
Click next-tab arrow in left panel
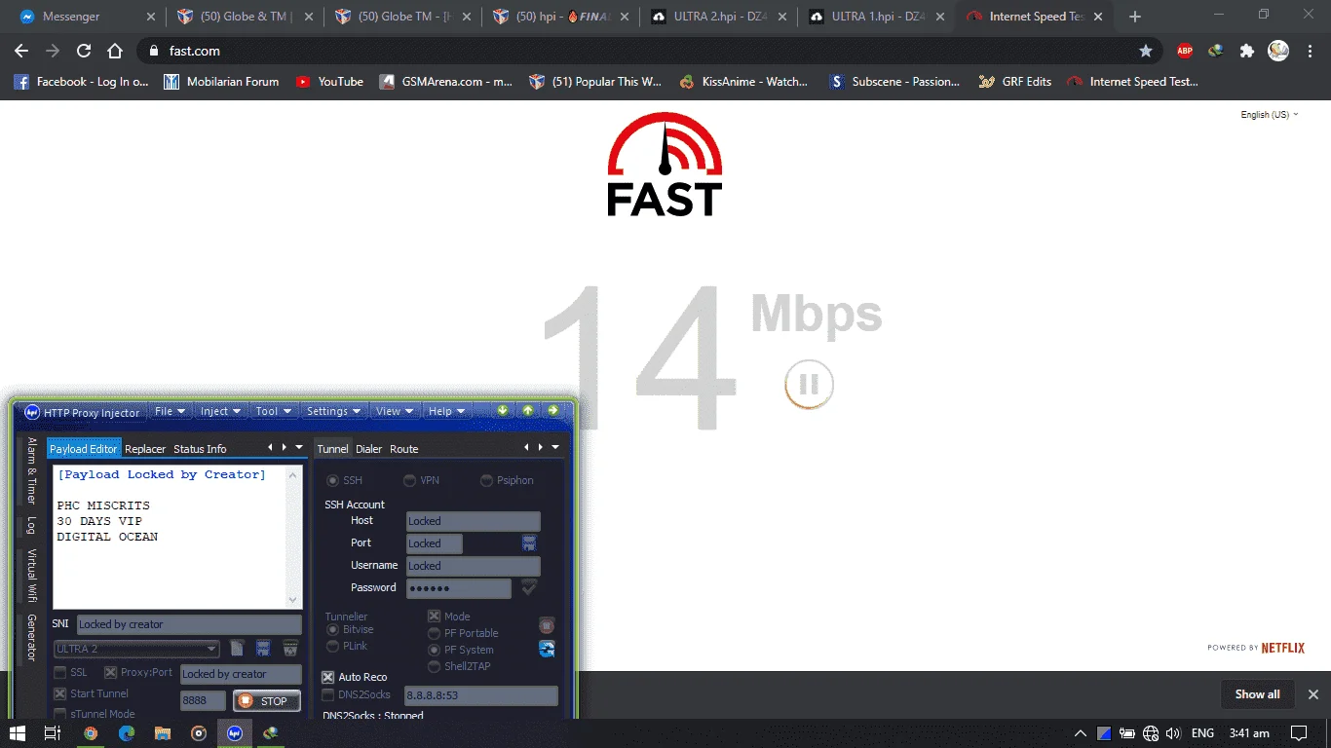click(x=284, y=447)
